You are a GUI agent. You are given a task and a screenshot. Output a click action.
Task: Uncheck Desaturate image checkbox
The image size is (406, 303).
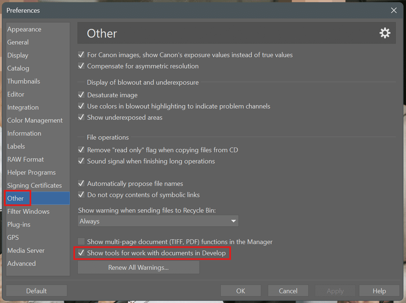point(81,95)
